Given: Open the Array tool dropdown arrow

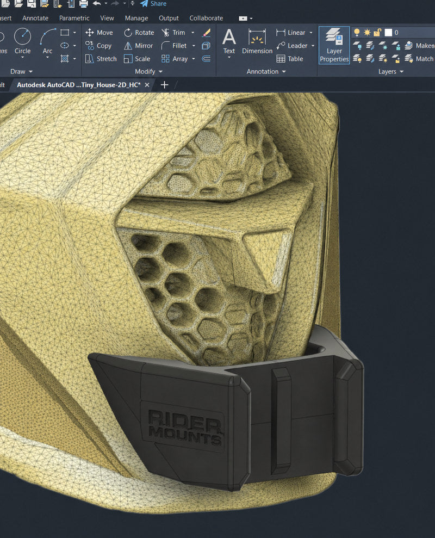Looking at the screenshot, I should tap(194, 59).
